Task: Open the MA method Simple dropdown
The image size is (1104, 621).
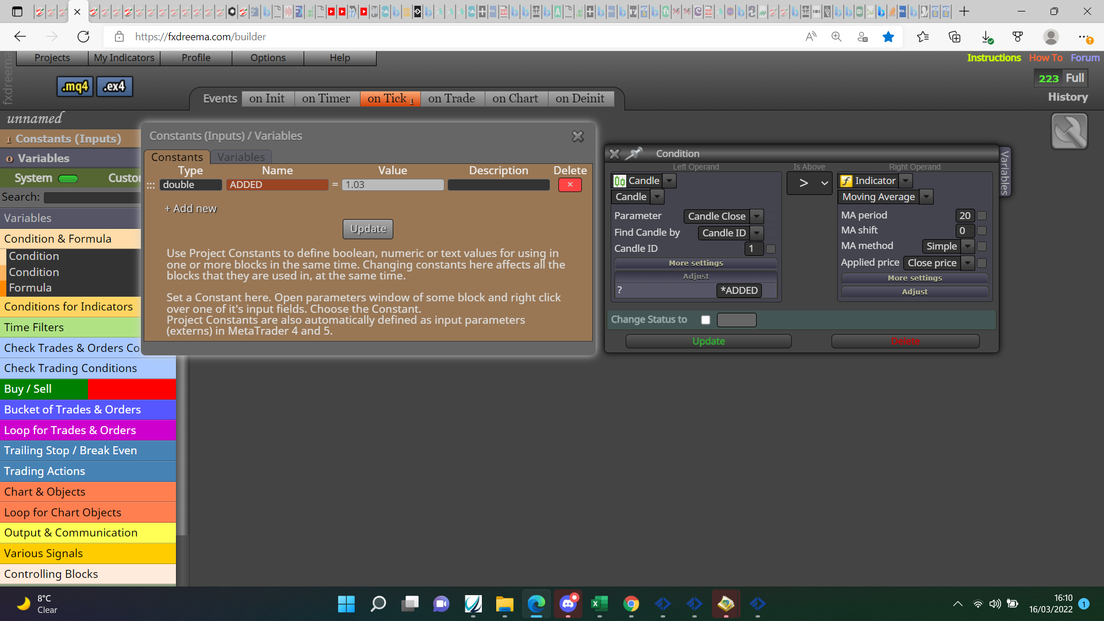Action: pyautogui.click(x=968, y=246)
